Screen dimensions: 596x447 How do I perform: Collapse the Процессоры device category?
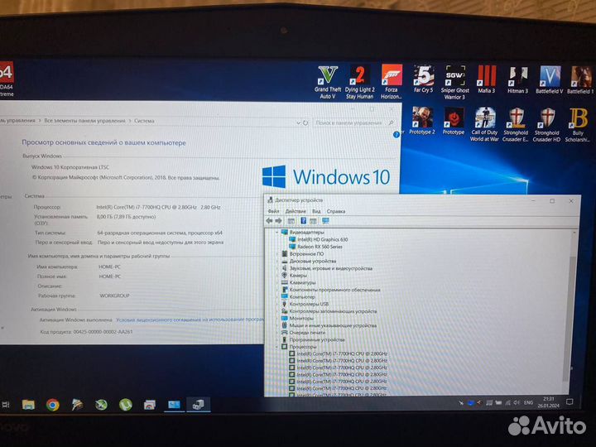click(276, 346)
